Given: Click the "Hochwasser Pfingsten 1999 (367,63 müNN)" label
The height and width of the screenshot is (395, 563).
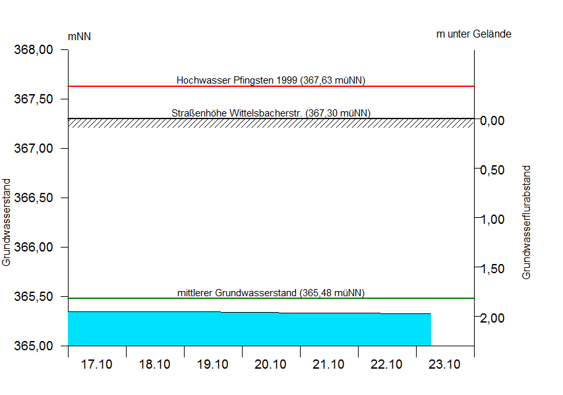Looking at the screenshot, I should pos(271,80).
